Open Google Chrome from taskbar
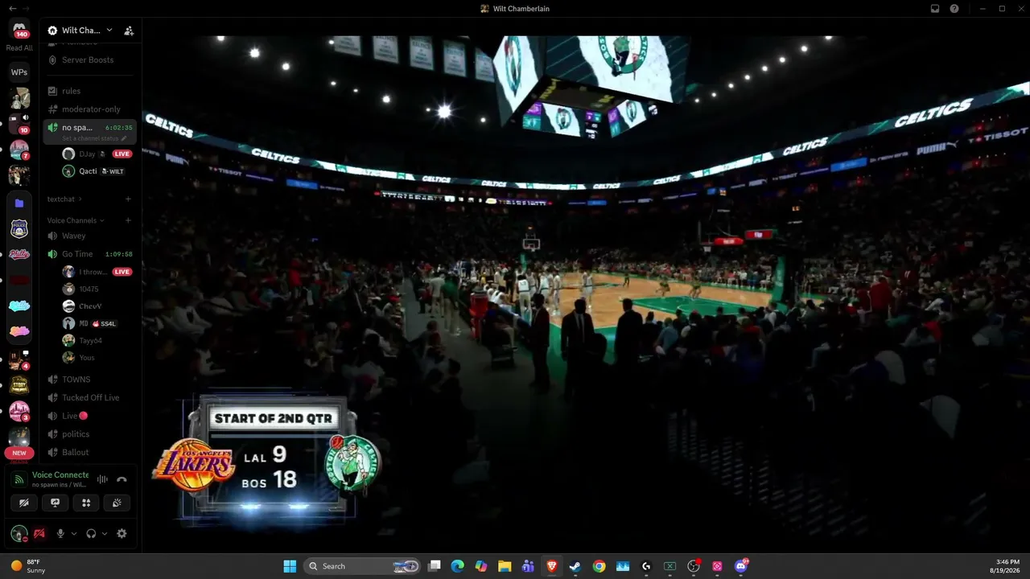The height and width of the screenshot is (579, 1030). pos(599,566)
